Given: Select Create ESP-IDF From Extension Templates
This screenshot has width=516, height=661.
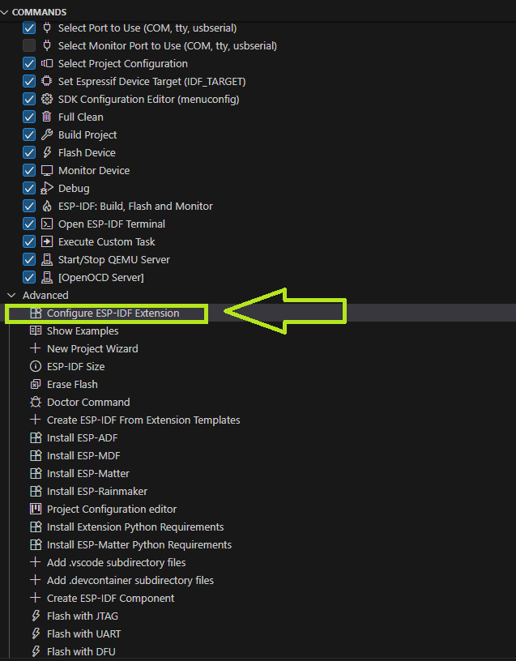Looking at the screenshot, I should pyautogui.click(x=143, y=420).
